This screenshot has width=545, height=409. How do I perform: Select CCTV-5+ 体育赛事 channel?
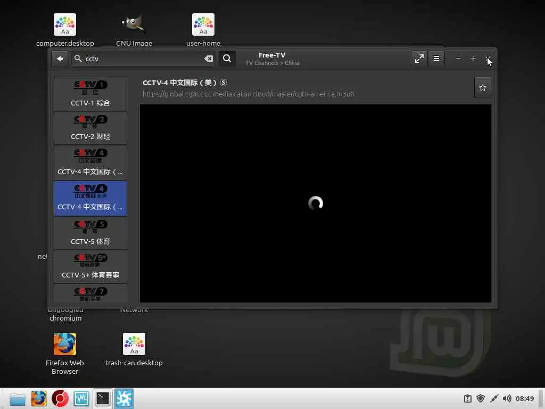pyautogui.click(x=90, y=266)
